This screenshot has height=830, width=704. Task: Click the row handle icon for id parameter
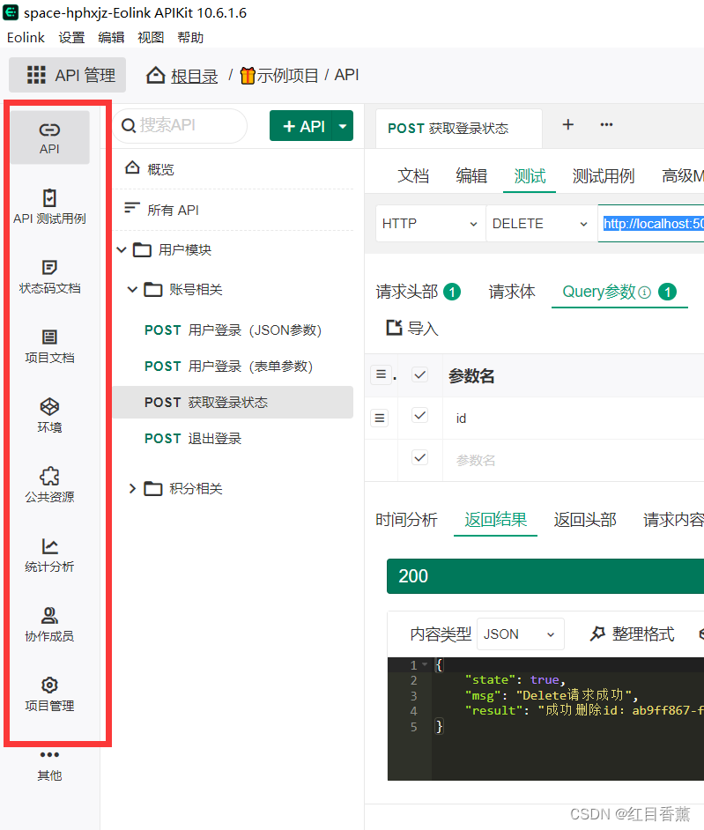(x=380, y=419)
